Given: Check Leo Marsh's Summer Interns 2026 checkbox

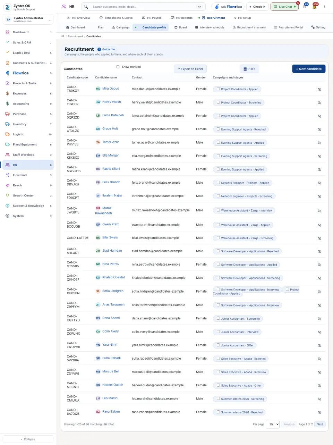Looking at the screenshot, I should coord(218,398).
